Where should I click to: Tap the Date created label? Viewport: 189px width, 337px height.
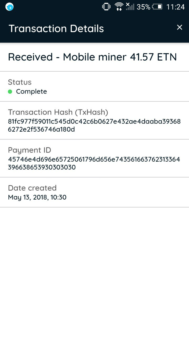pyautogui.click(x=32, y=188)
